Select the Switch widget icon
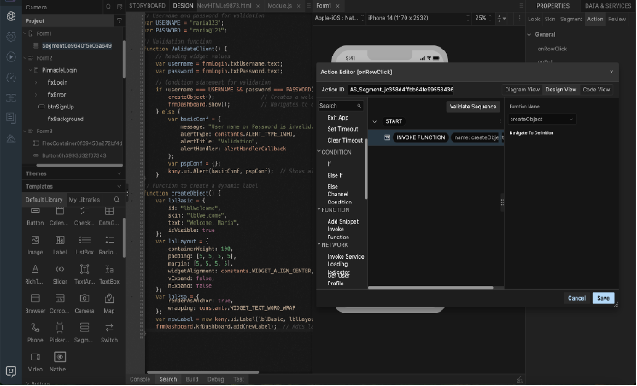637x386 pixels. (109, 327)
